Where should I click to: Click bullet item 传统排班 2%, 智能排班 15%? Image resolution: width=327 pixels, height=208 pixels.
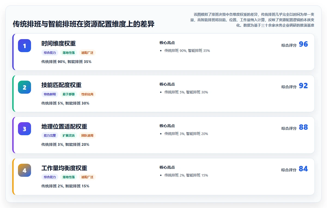tap(186, 175)
